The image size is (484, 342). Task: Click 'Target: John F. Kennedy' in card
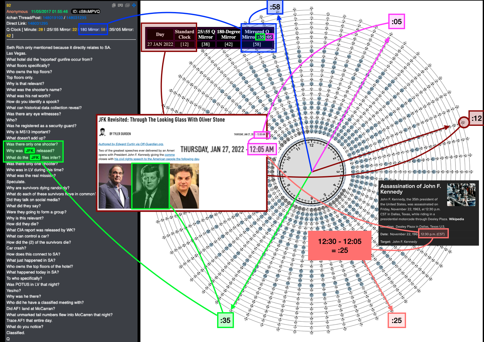[x=399, y=242]
